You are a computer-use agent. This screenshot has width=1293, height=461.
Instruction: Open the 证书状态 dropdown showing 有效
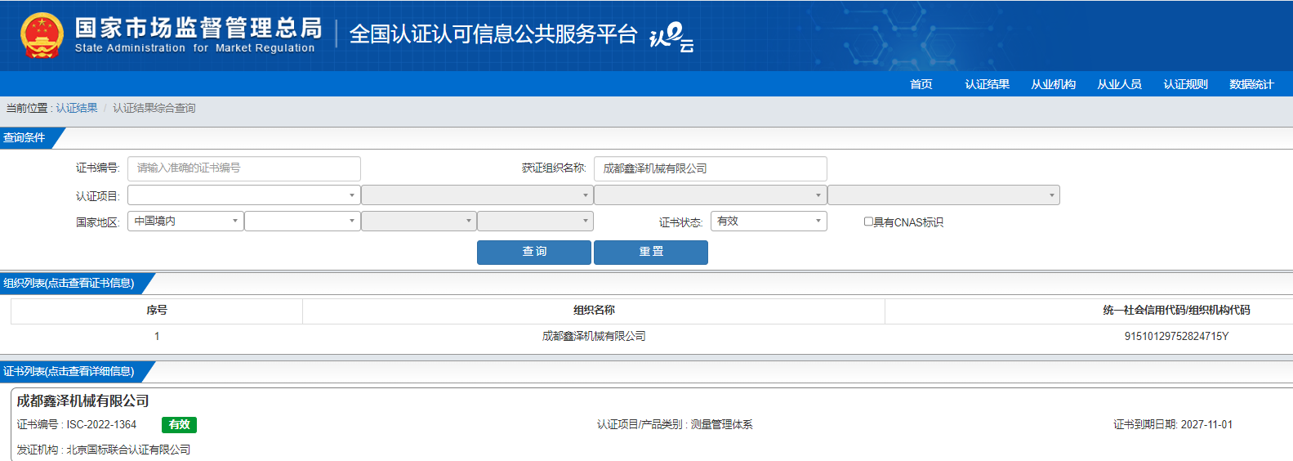769,222
